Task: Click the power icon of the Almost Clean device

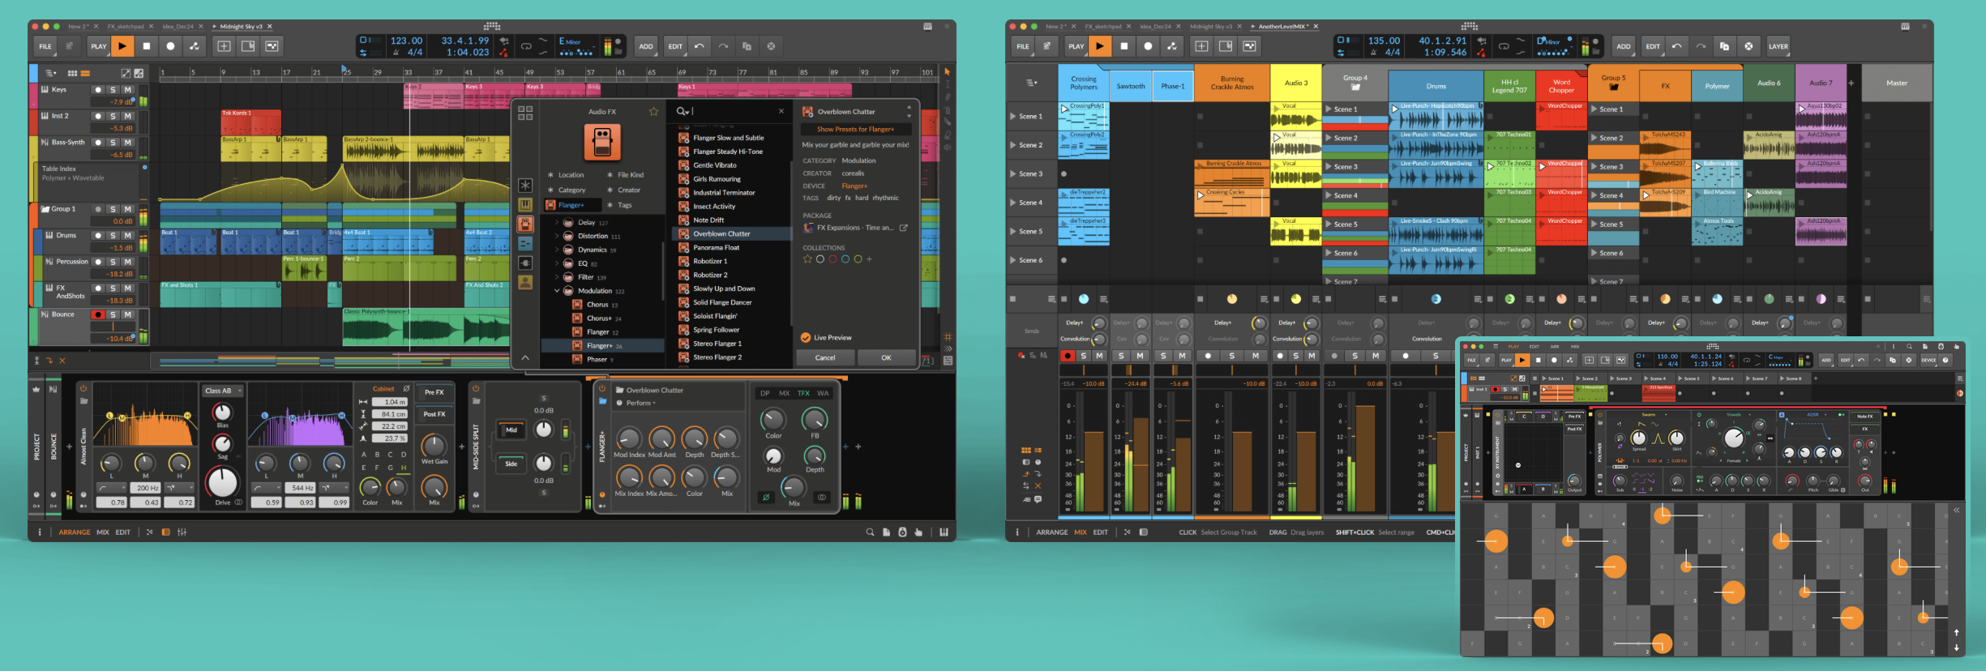Action: (x=83, y=388)
